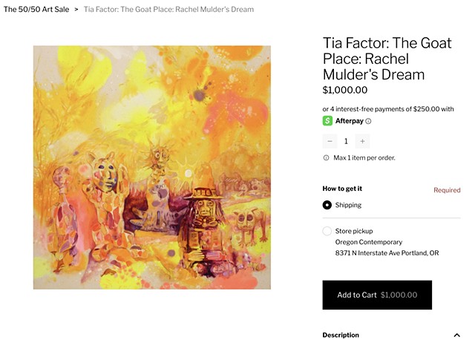The height and width of the screenshot is (340, 475).
Task: Click the $1,000.00 price below the title
Action: pos(345,90)
